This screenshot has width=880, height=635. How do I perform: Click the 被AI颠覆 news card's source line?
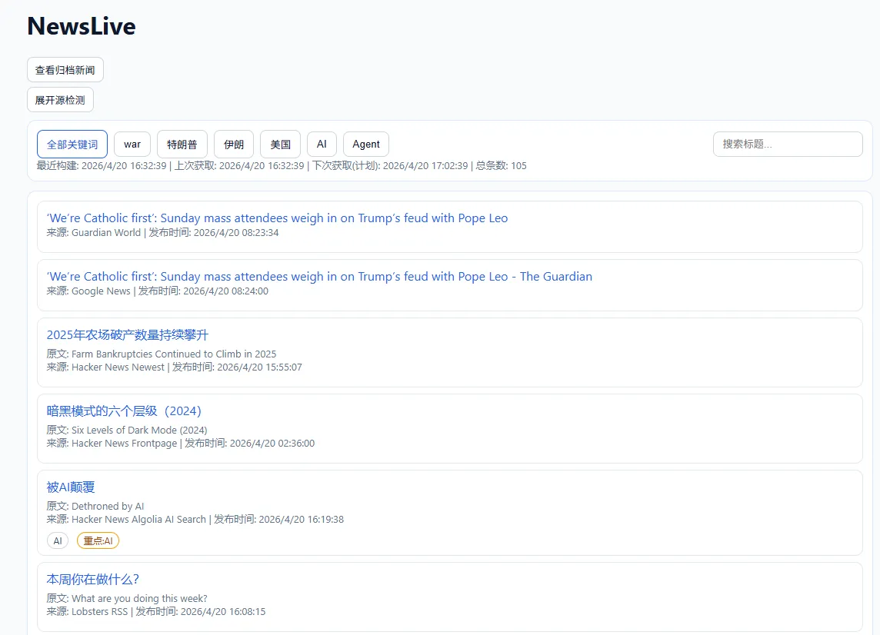pyautogui.click(x=195, y=520)
